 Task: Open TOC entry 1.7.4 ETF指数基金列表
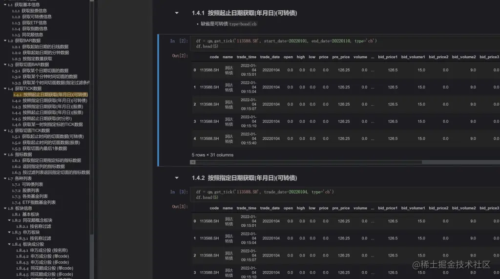point(34,202)
